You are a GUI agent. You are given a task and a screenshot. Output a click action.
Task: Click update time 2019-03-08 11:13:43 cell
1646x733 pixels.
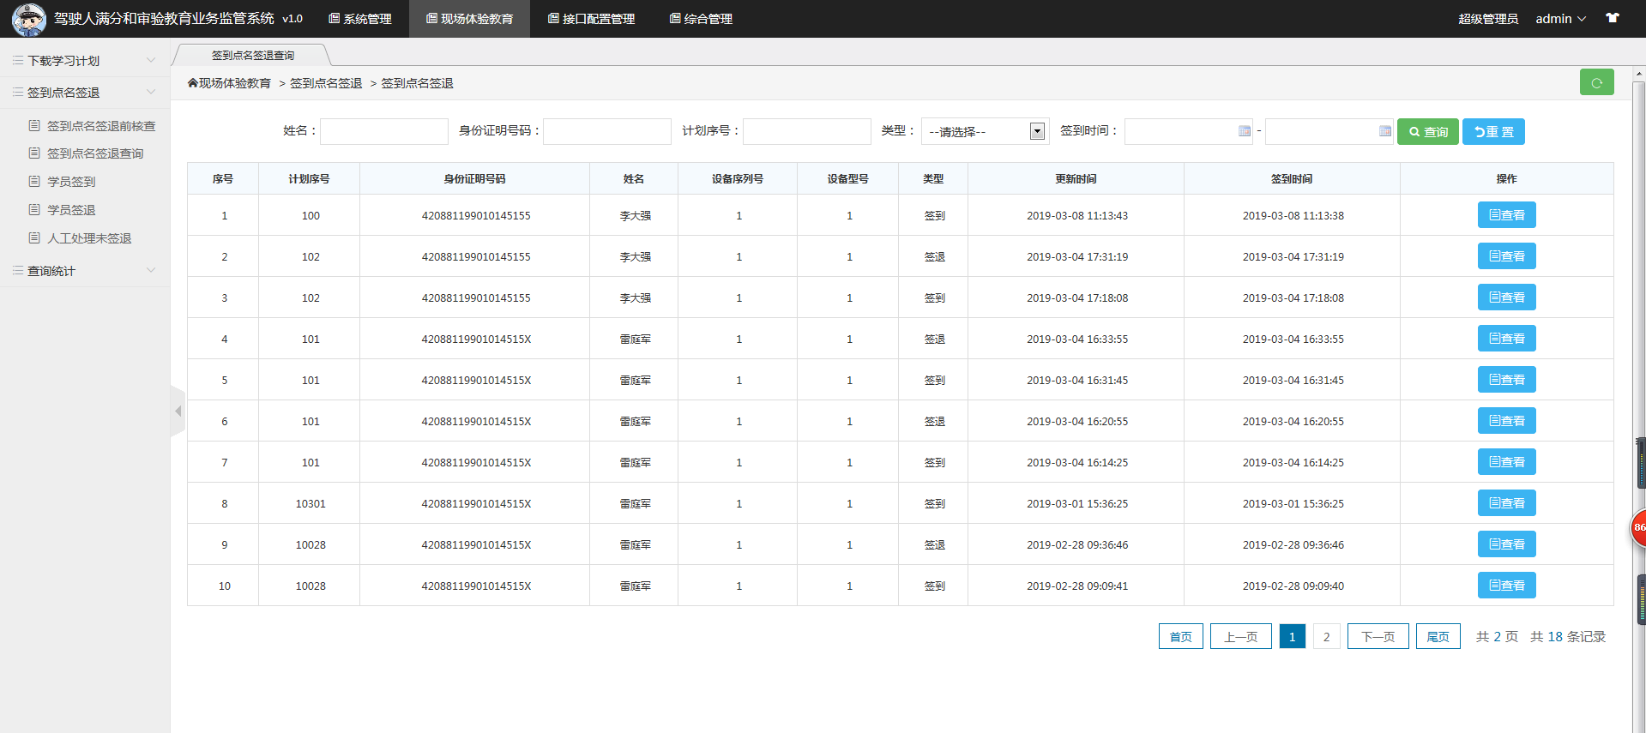point(1077,215)
